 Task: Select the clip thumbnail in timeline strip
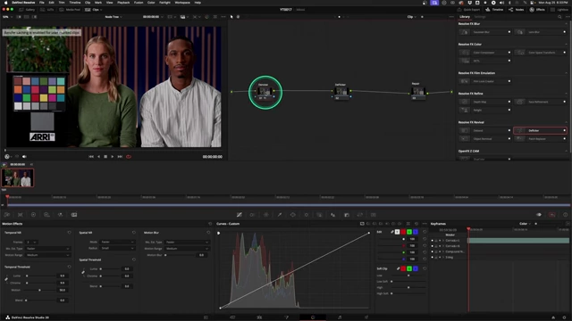[18, 178]
